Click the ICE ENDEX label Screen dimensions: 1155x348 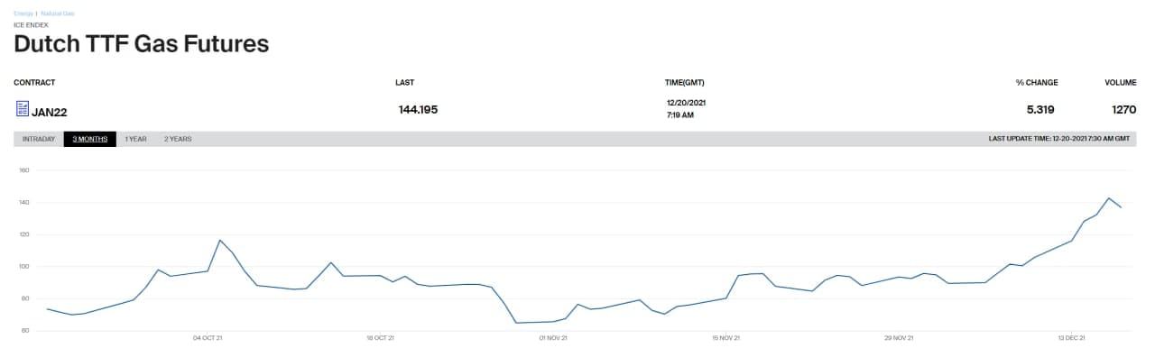pos(32,25)
